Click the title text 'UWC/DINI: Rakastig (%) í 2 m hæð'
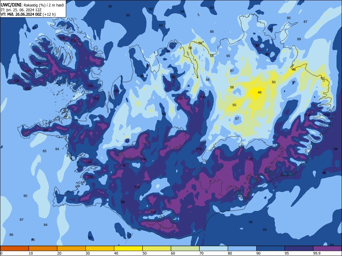Screen dimensions: 342x256 [32, 5]
